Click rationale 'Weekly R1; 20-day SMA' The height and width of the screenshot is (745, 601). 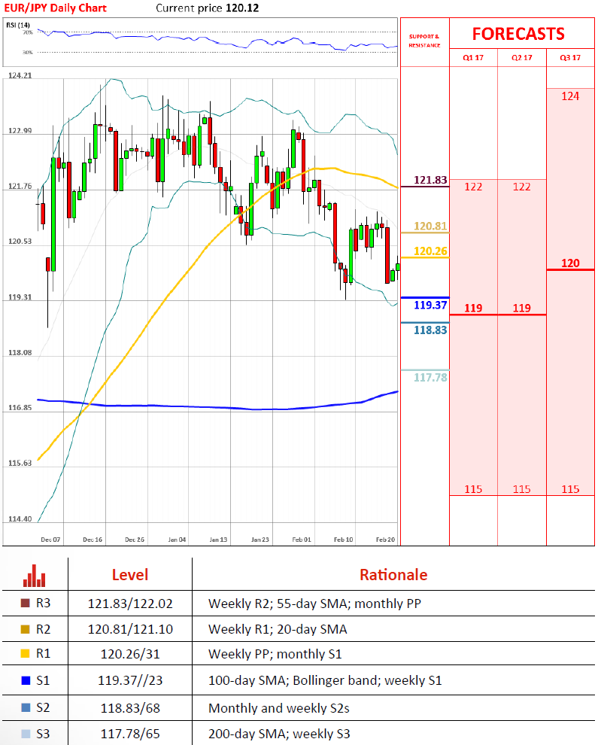tap(278, 629)
